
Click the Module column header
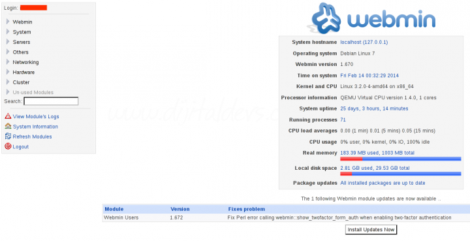114,209
